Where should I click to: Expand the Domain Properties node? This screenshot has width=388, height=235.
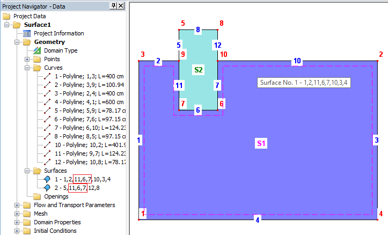(17, 222)
